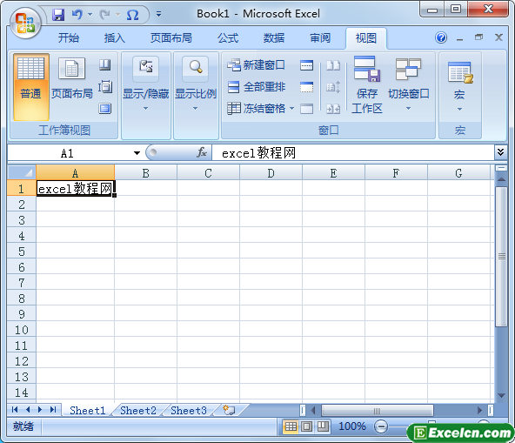Click 保存工作区 save workspace icon
The image size is (515, 443).
367,70
